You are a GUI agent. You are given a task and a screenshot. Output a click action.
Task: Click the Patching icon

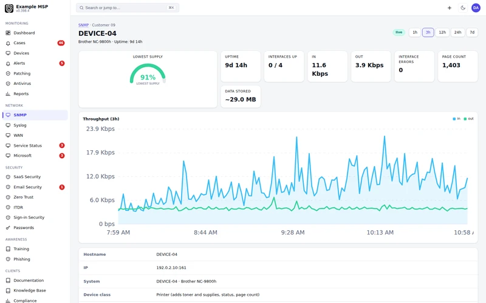click(8, 73)
